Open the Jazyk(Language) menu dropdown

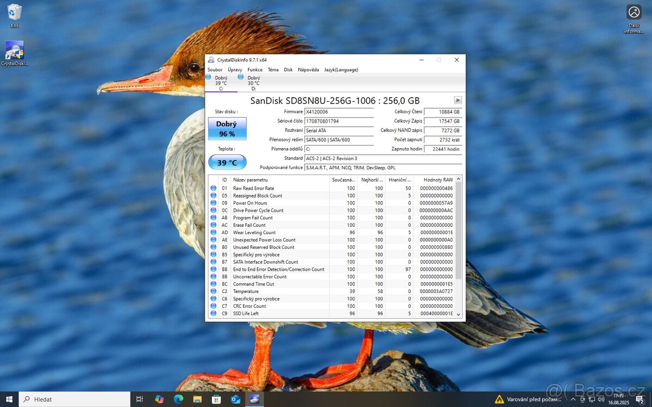(x=341, y=69)
